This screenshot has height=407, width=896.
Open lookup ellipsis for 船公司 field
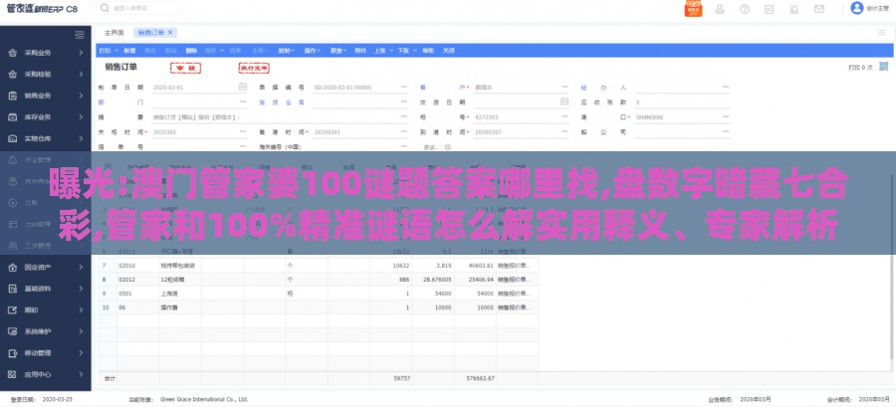click(x=726, y=132)
